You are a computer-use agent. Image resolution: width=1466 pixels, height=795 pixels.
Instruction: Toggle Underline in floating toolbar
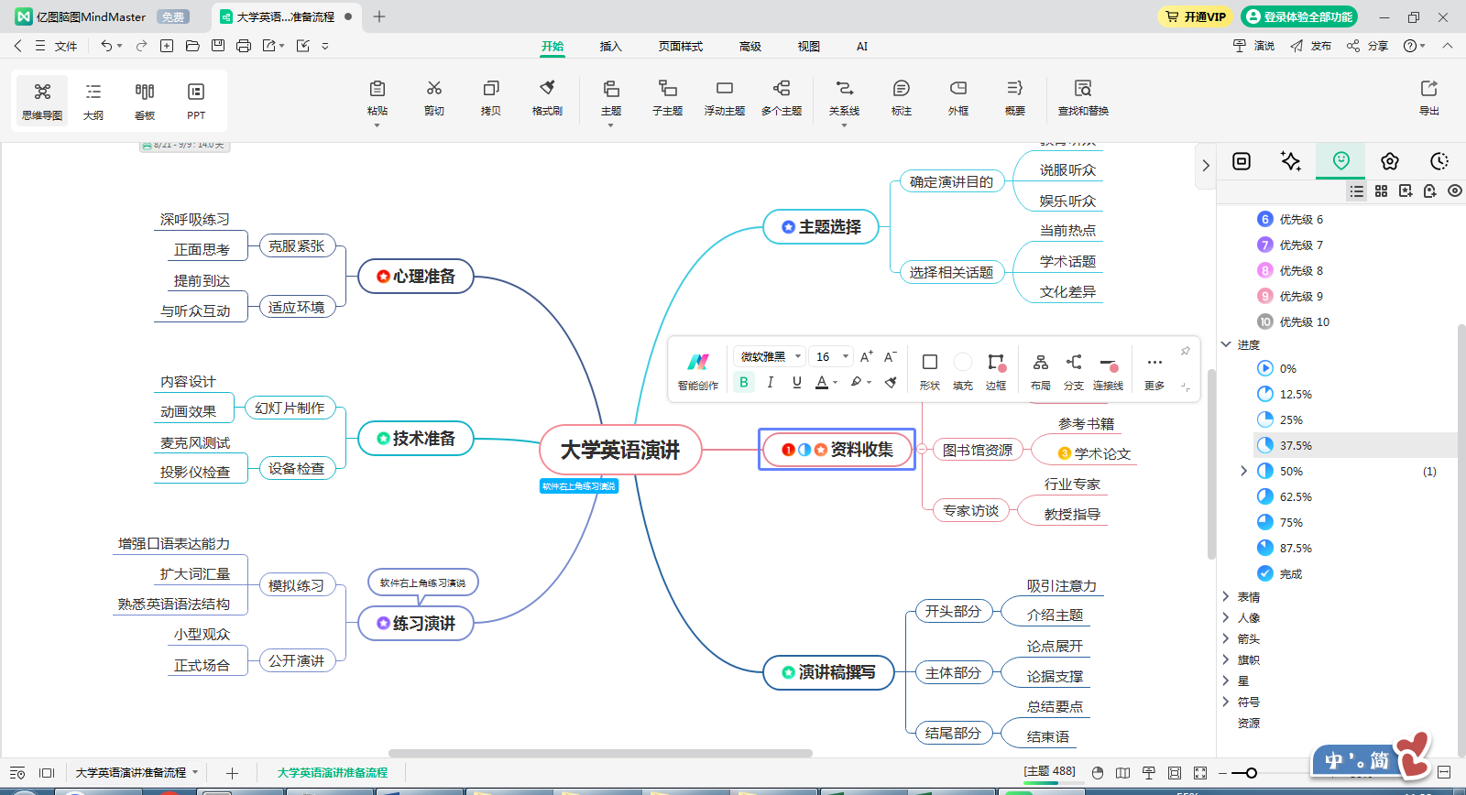click(797, 382)
